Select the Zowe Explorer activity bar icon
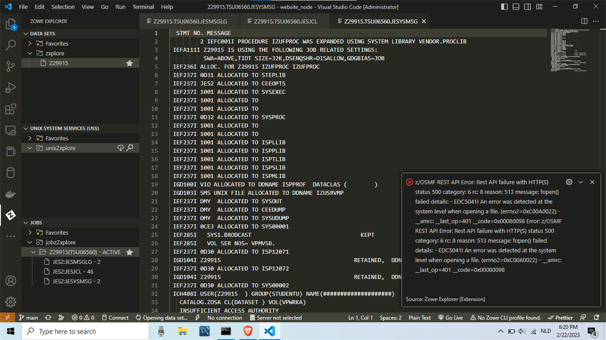 click(x=11, y=215)
